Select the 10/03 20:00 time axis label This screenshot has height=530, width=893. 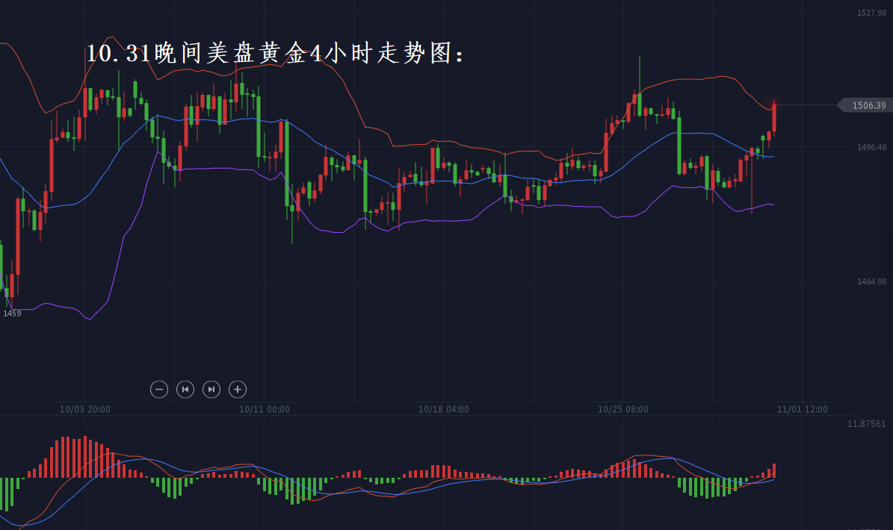(85, 409)
